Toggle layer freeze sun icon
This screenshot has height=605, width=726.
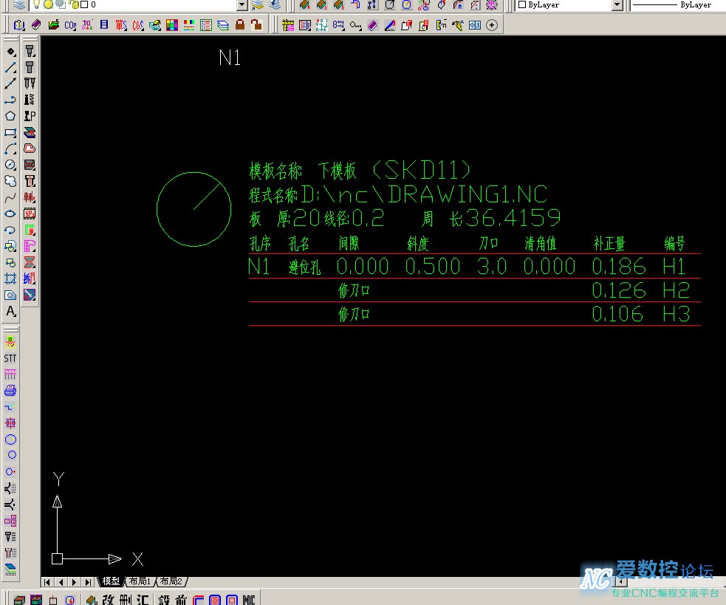(x=48, y=4)
